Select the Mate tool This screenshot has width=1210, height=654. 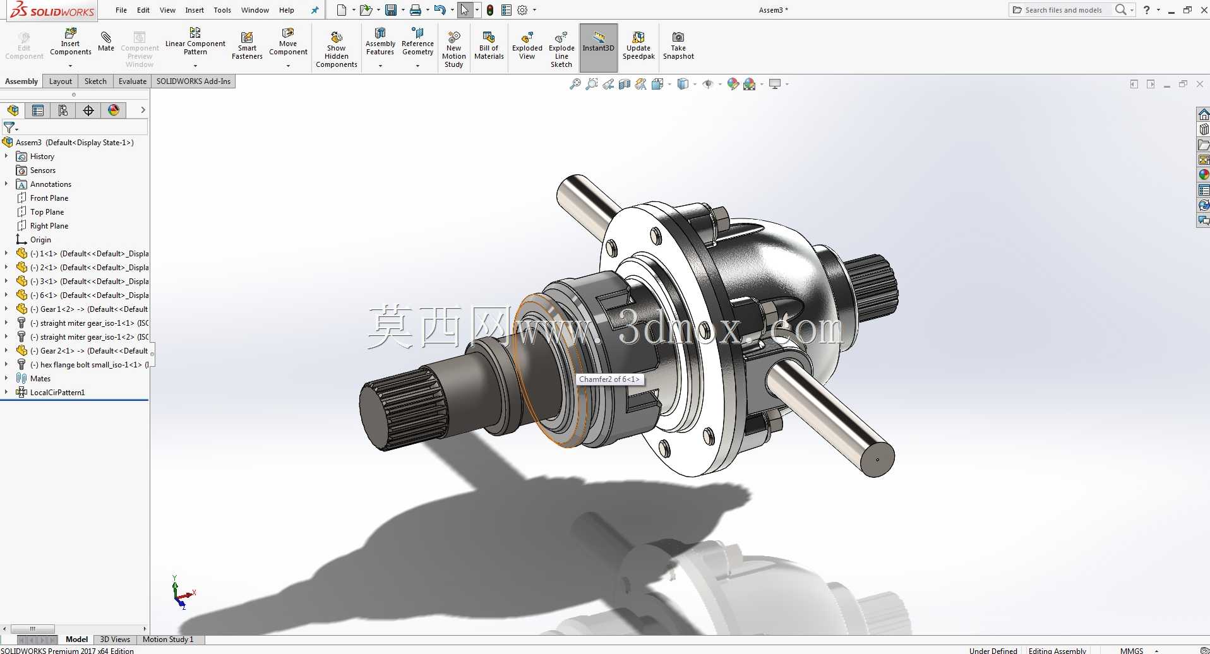(106, 42)
